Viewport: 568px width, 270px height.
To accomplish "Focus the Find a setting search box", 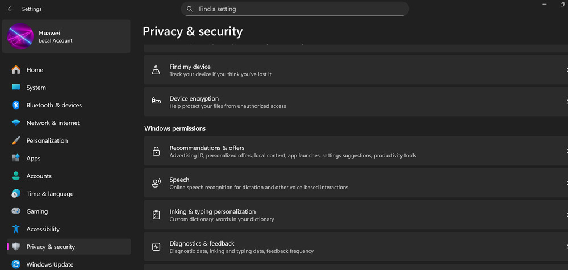I will coord(295,9).
